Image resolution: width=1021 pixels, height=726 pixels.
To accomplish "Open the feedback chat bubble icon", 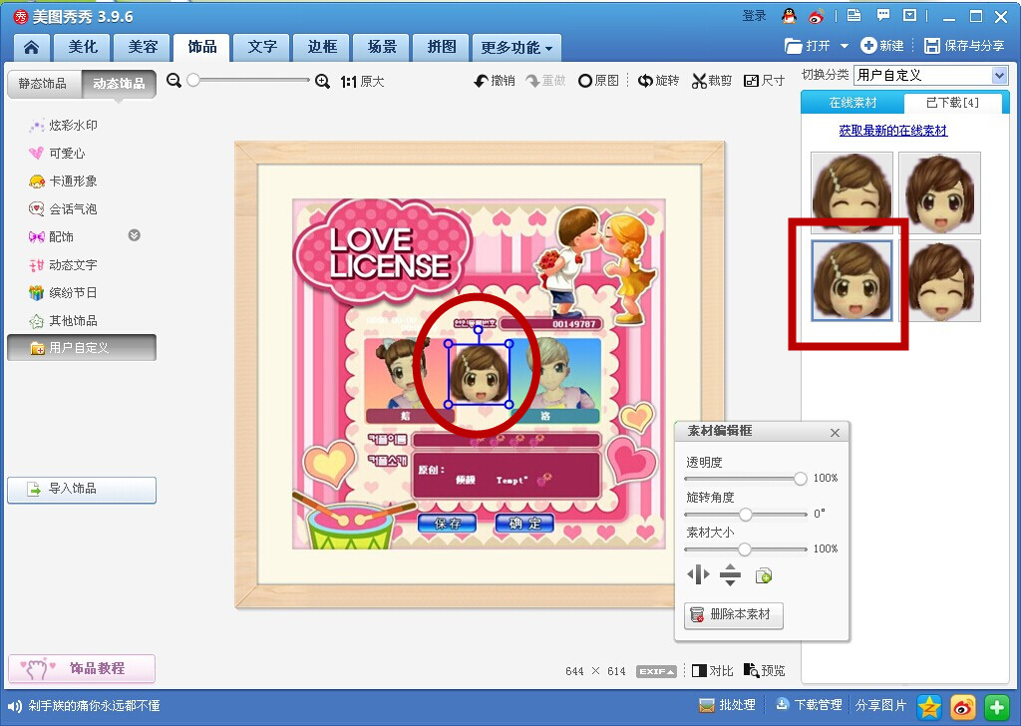I will [883, 16].
